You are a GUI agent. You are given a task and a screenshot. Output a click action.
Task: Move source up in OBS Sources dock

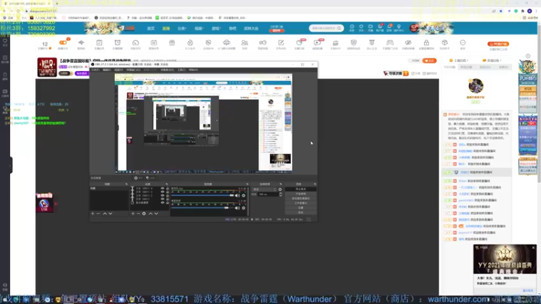[150, 213]
